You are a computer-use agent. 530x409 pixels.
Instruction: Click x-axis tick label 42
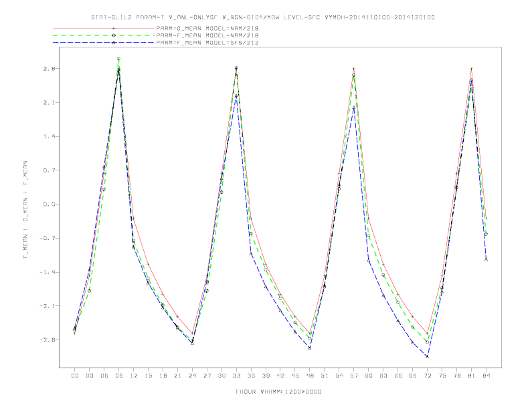point(280,376)
